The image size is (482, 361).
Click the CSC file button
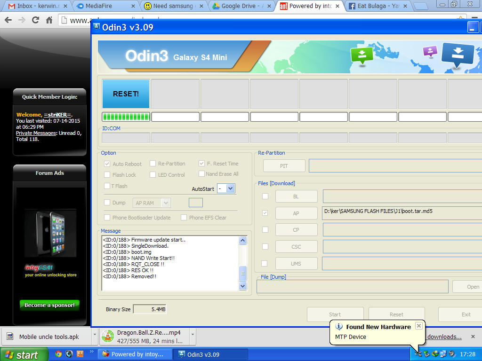click(x=296, y=246)
